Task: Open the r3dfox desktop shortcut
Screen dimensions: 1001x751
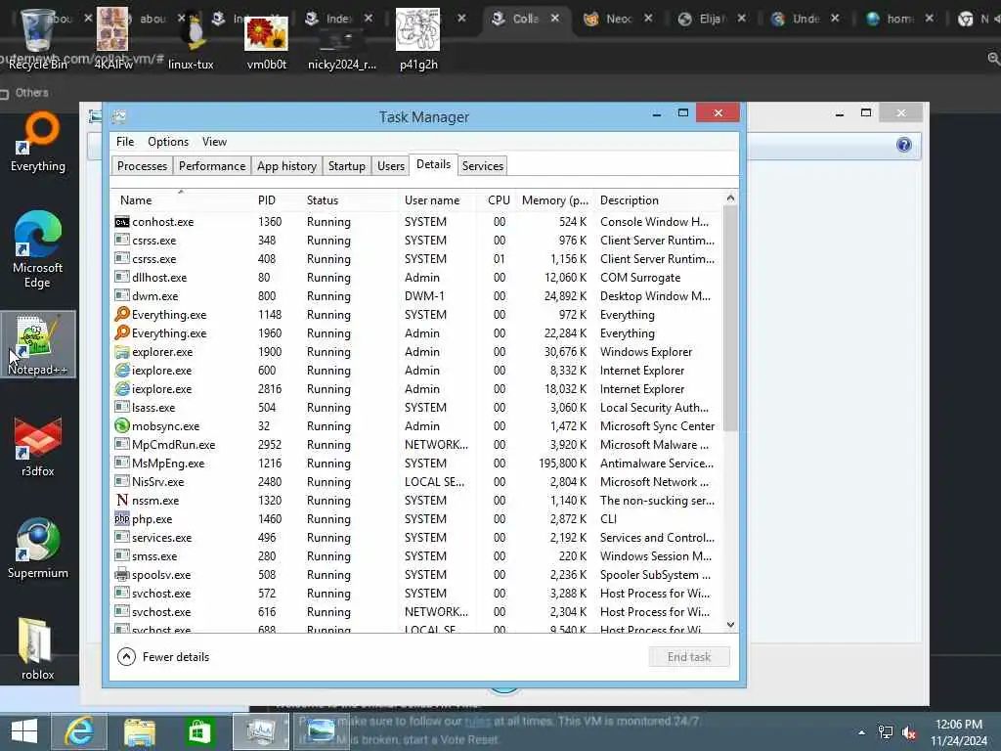Action: click(x=38, y=447)
